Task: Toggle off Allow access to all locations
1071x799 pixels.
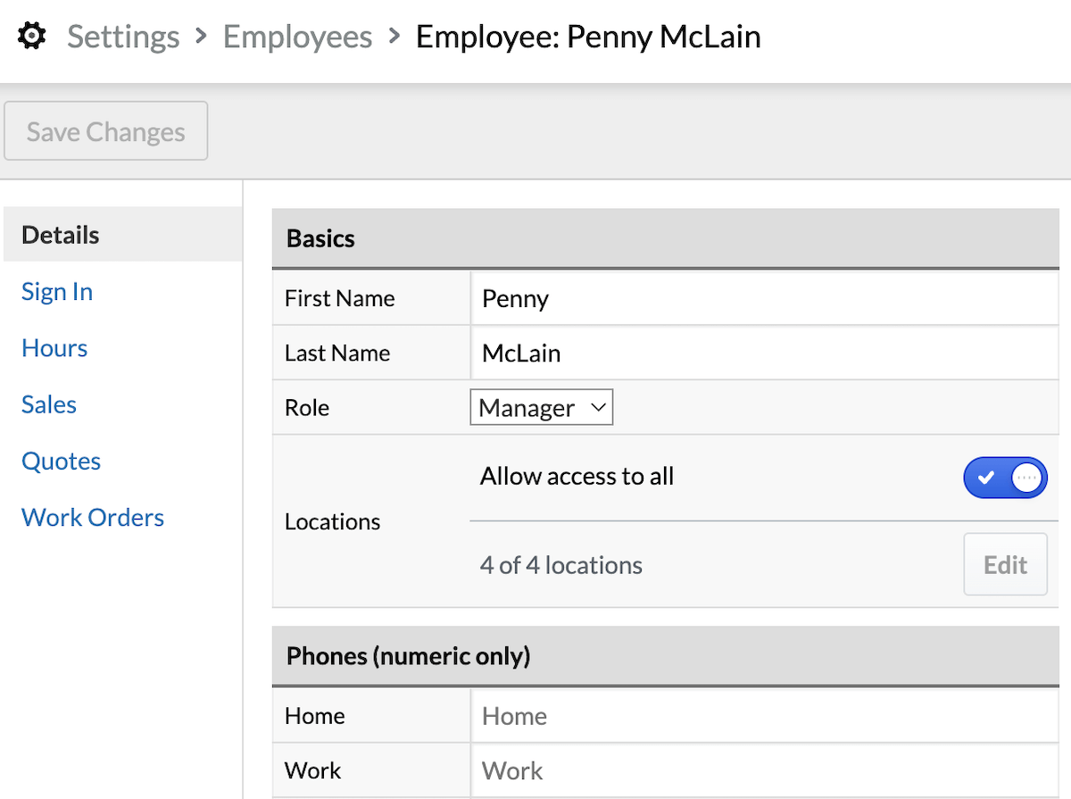Action: [1005, 478]
